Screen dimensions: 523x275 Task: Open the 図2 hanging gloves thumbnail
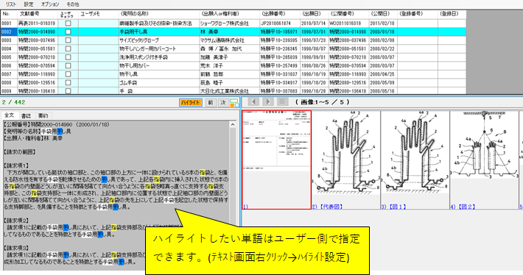[x=484, y=160]
